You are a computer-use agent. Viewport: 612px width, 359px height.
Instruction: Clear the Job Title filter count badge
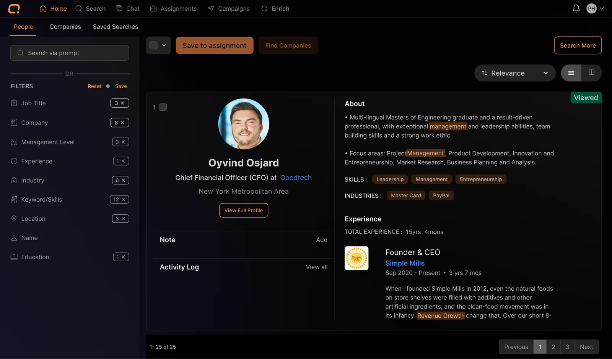[120, 103]
